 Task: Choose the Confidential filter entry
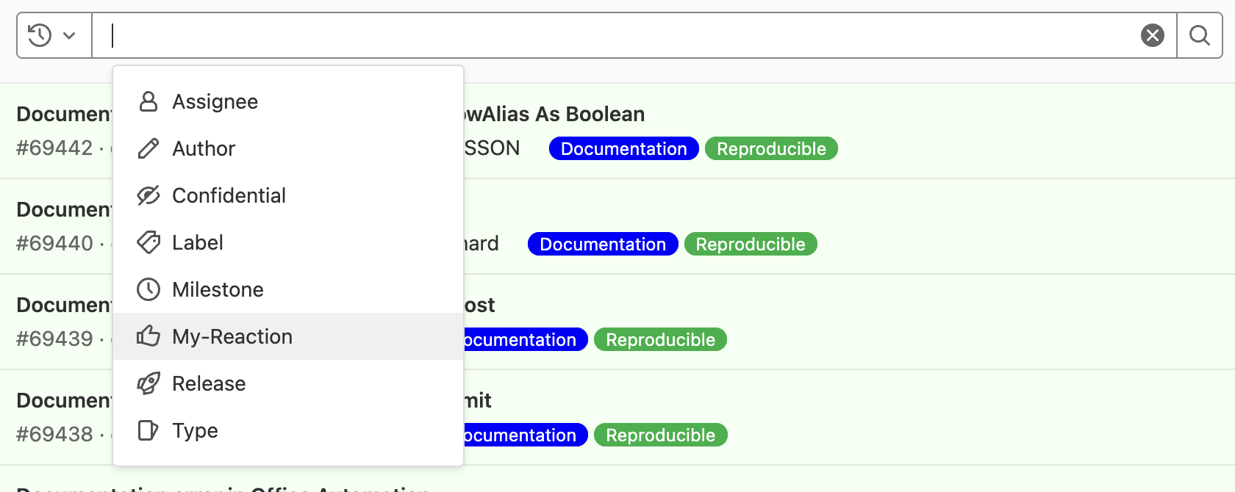[x=229, y=195]
